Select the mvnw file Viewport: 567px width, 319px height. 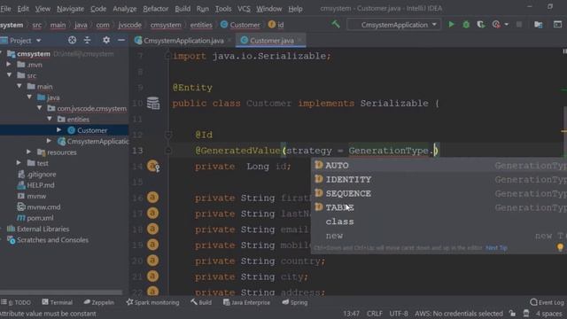32,196
